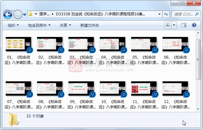Click the vertical scrollbar thumb
Image resolution: width=203 pixels, height=130 pixels.
pyautogui.click(x=198, y=59)
